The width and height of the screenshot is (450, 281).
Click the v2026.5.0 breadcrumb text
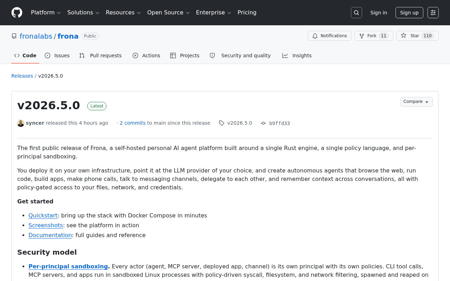[51, 76]
